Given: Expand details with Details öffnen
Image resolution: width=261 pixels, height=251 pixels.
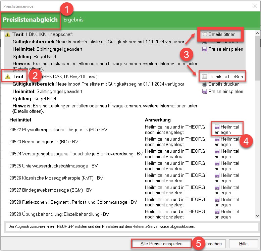Looking at the screenshot, I should (221, 35).
